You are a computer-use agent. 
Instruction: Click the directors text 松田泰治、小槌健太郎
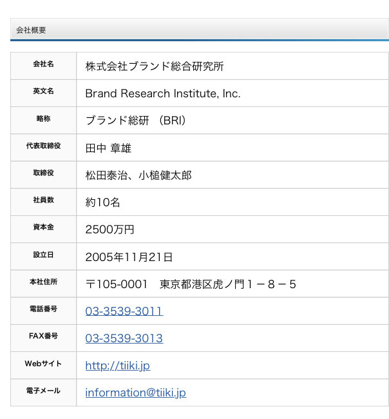(138, 175)
